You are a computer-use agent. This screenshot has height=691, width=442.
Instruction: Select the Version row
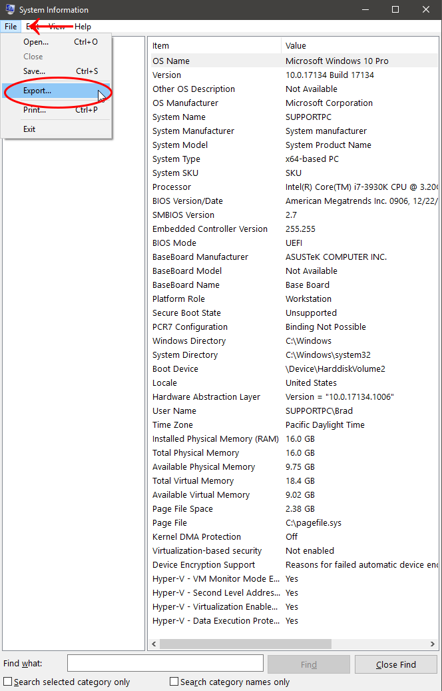tap(294, 75)
